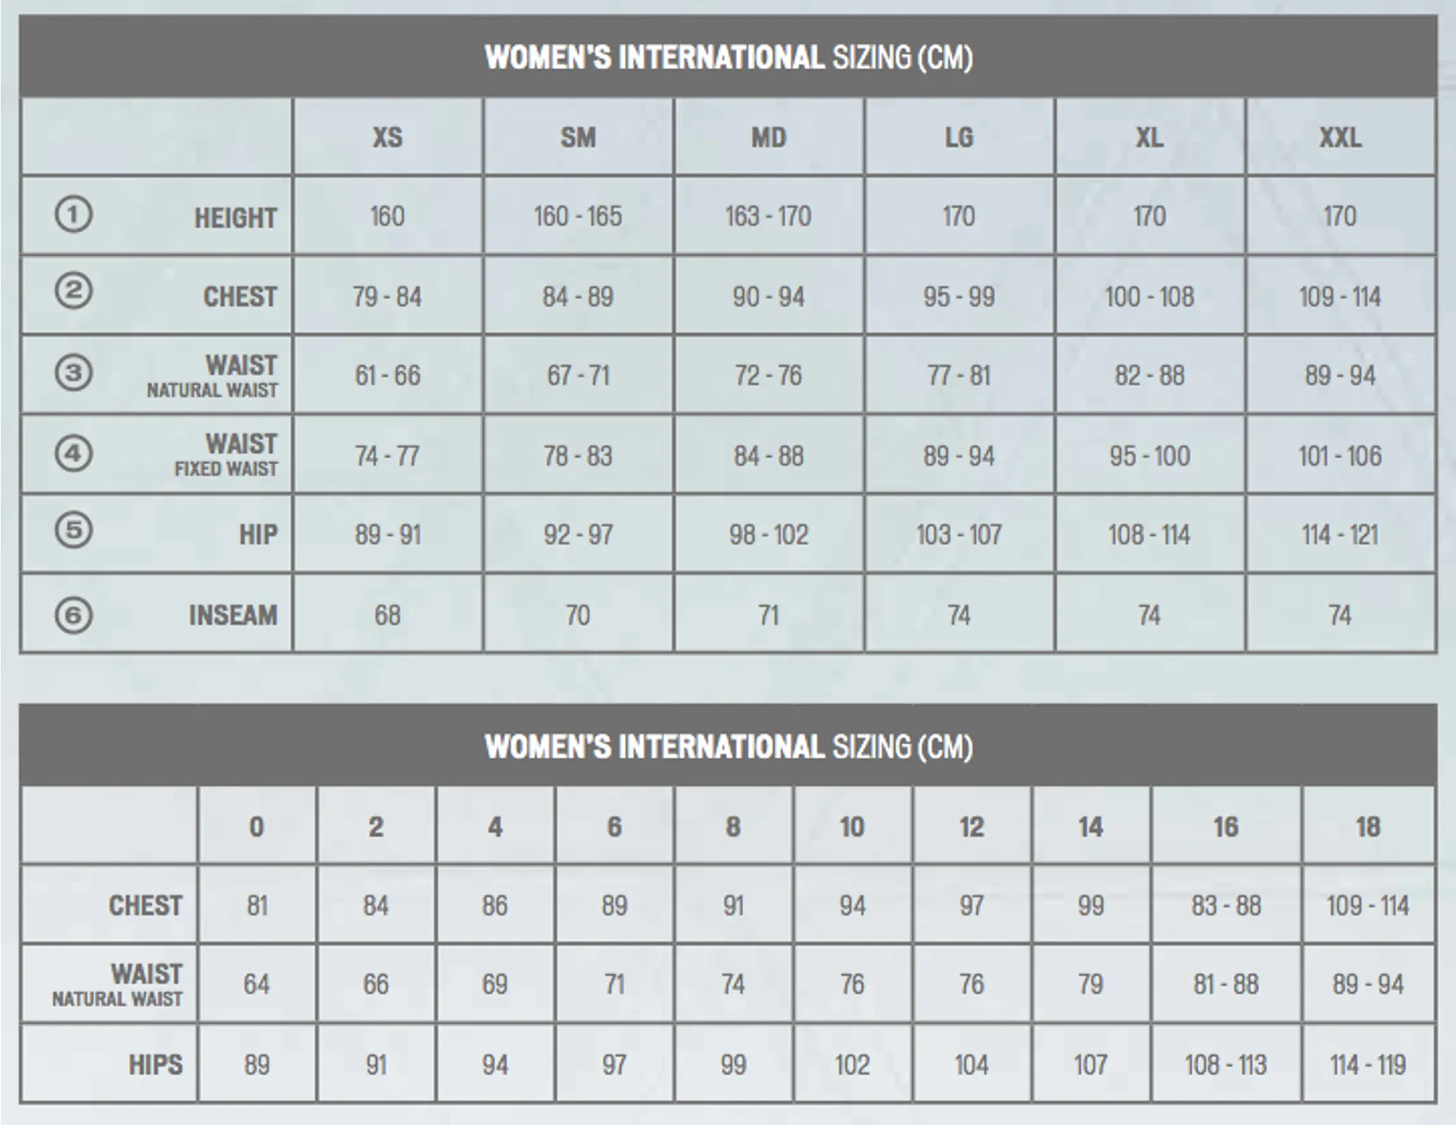
Task: Click the circled number 1 Height icon
Action: coord(74,214)
